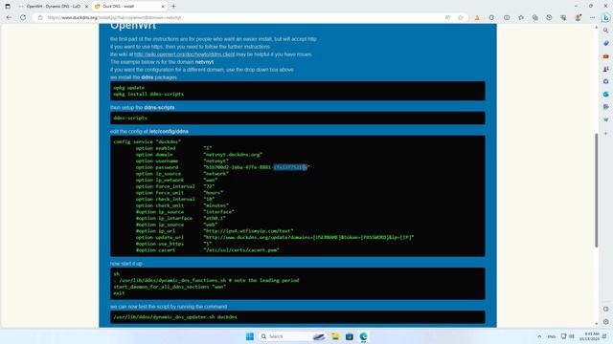Open a new browser tab
The width and height of the screenshot is (613, 344).
tap(173, 7)
